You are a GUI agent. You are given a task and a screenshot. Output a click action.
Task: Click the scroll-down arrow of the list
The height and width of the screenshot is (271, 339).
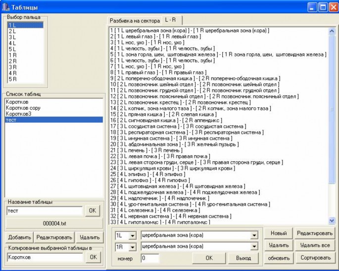tap(332, 221)
